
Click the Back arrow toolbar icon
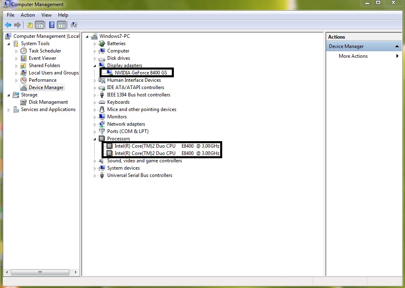8,25
